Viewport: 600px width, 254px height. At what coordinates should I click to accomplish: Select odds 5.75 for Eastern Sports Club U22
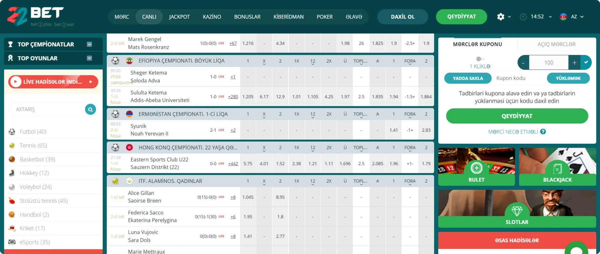pos(248,164)
